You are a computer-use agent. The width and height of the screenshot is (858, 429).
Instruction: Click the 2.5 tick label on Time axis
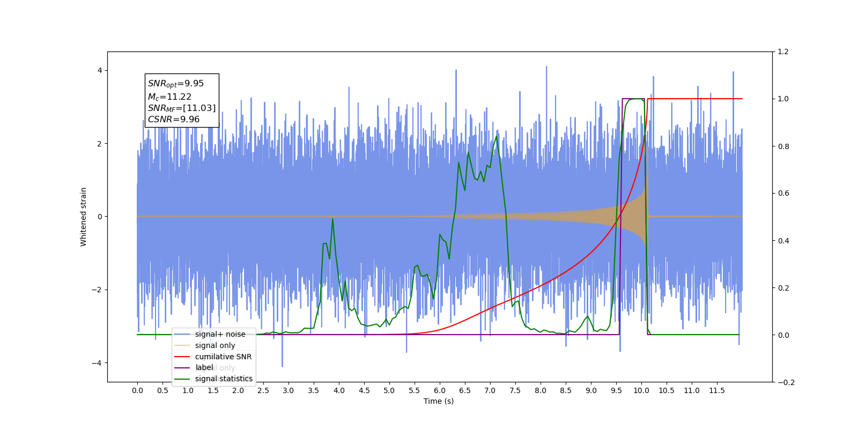click(263, 390)
